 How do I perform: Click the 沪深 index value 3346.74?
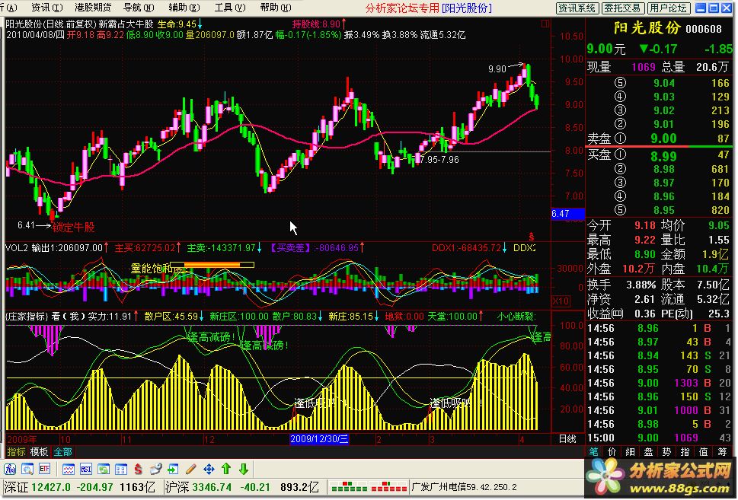click(x=212, y=487)
